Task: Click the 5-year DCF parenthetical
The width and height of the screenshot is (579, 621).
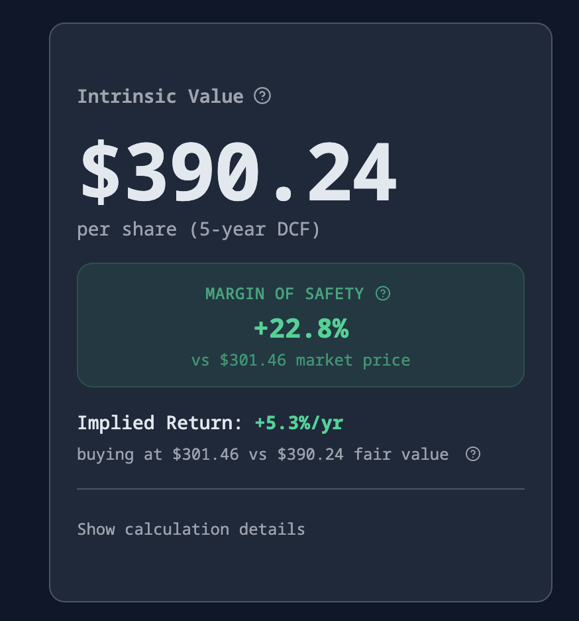Action: coord(255,230)
